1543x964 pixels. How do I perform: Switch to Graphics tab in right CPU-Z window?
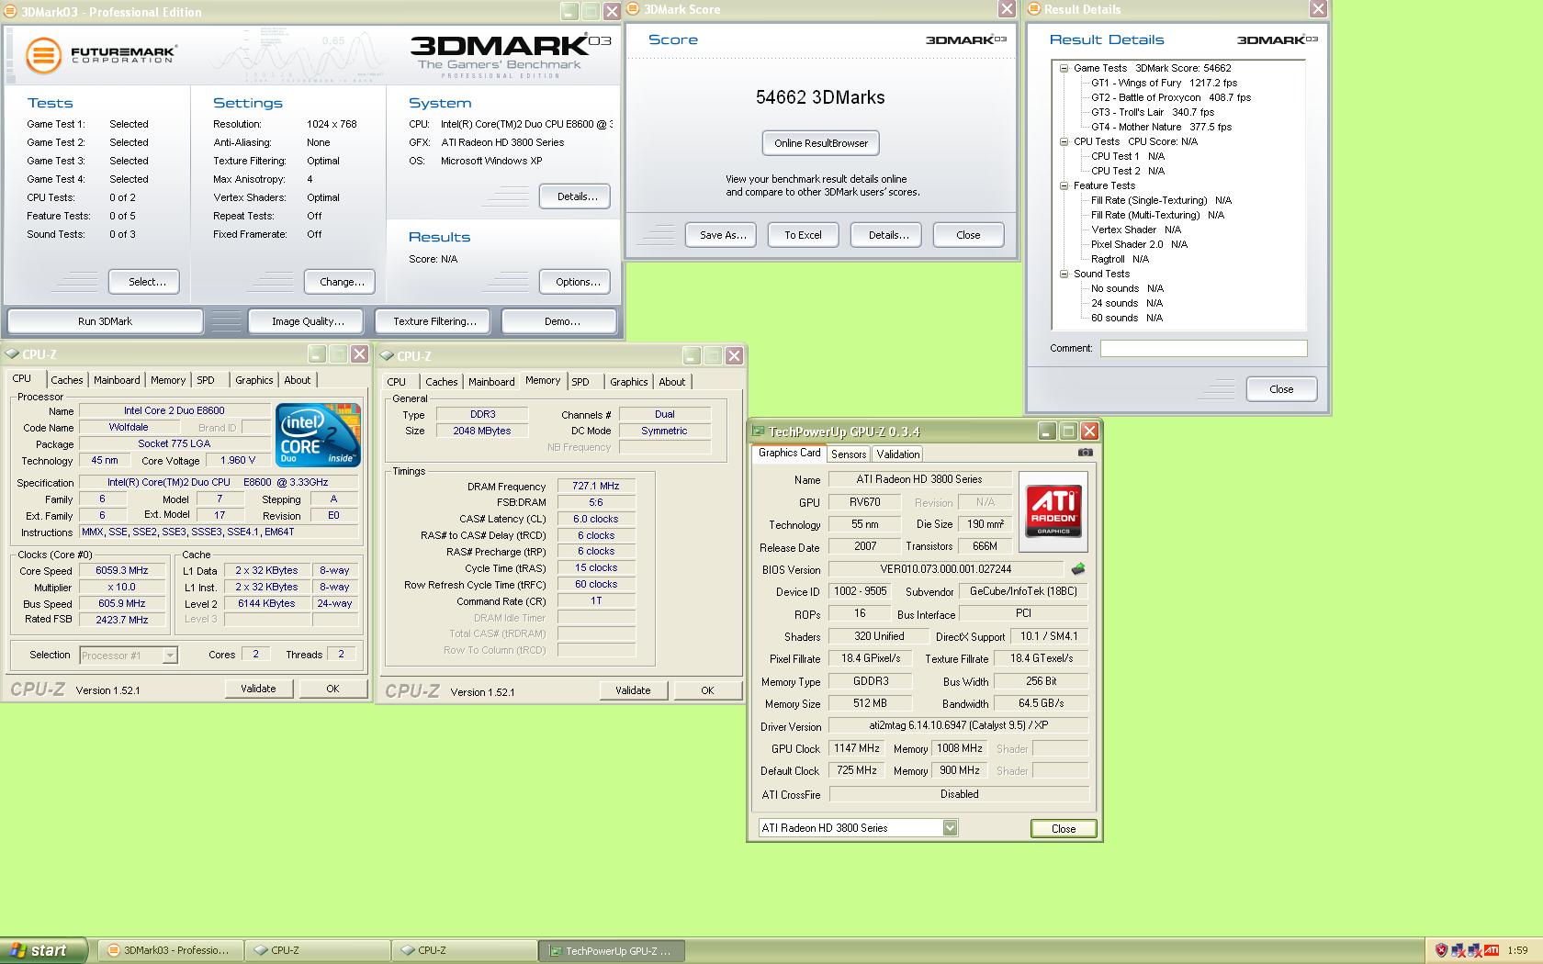628,382
